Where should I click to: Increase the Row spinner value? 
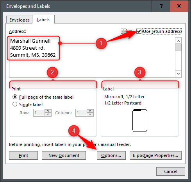point(48,111)
